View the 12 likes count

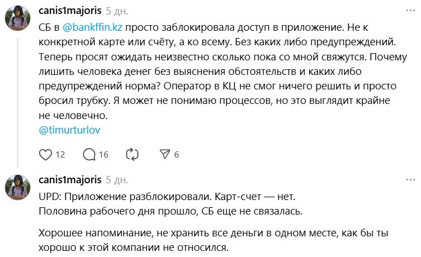coord(61,155)
